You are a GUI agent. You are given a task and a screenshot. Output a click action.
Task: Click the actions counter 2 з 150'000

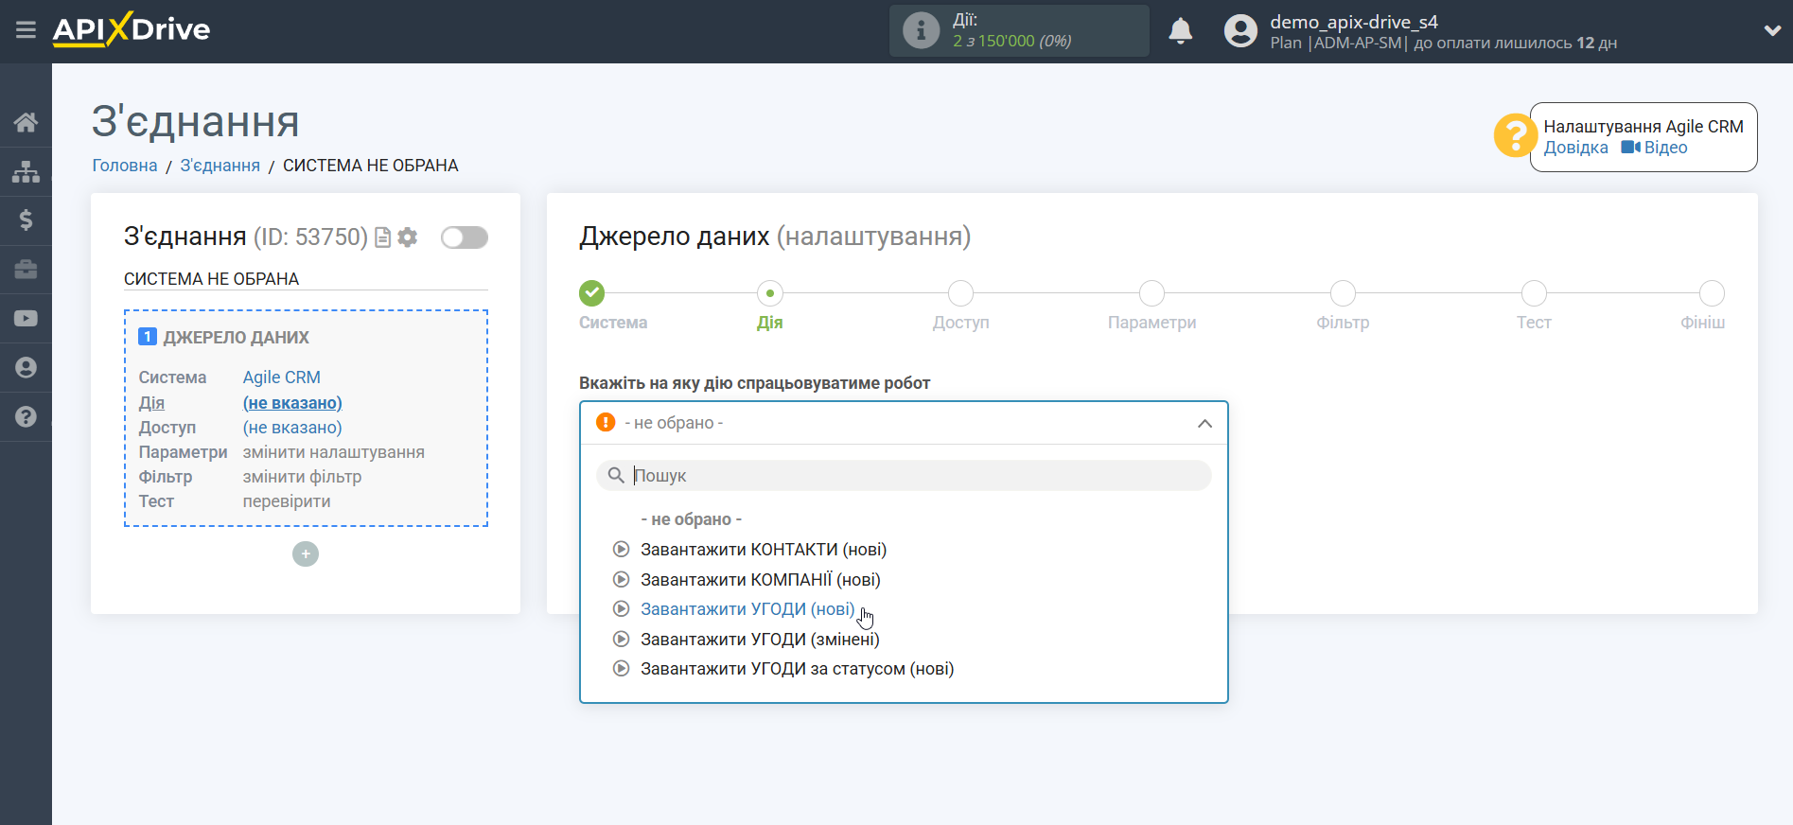point(1011,41)
